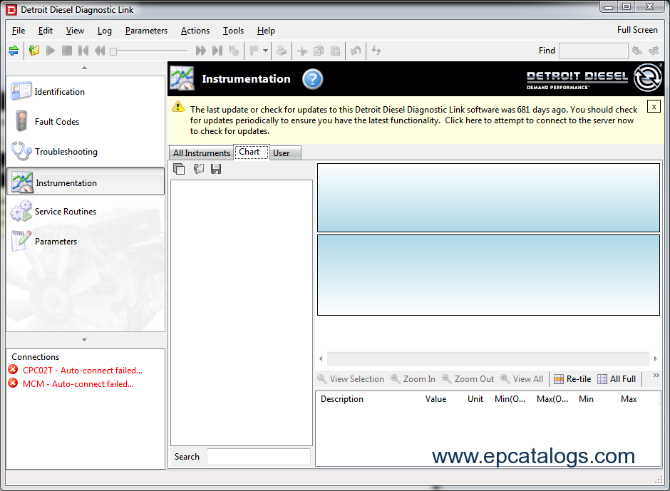
Task: Click chart scrollbar left arrow
Action: (321, 358)
